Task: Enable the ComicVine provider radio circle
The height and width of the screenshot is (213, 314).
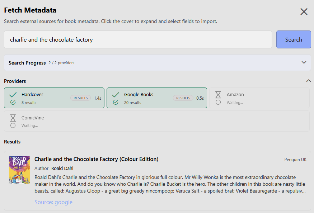Action: tap(13, 126)
